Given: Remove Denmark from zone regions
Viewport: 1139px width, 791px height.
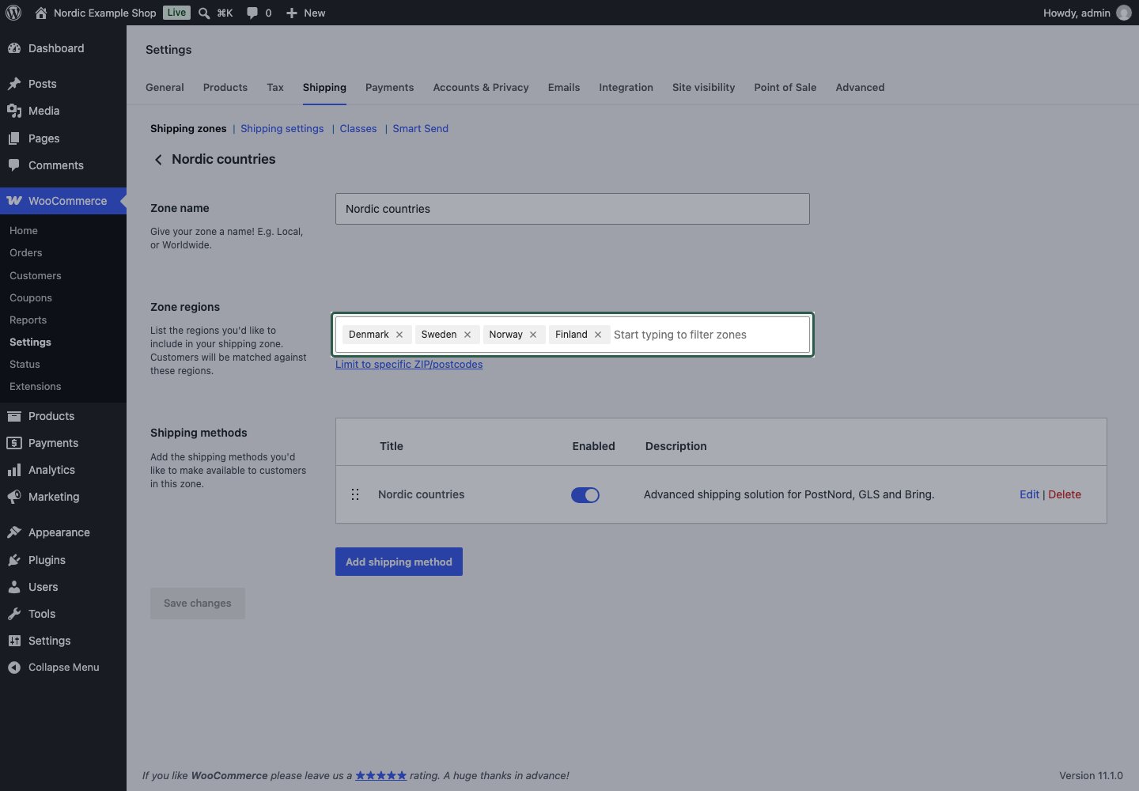Looking at the screenshot, I should pos(399,335).
